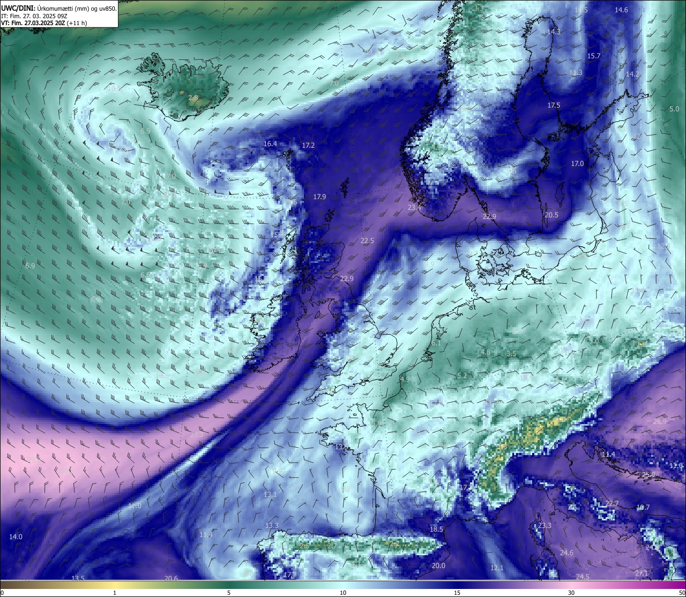Click the '4.8' value label

[x=486, y=352]
